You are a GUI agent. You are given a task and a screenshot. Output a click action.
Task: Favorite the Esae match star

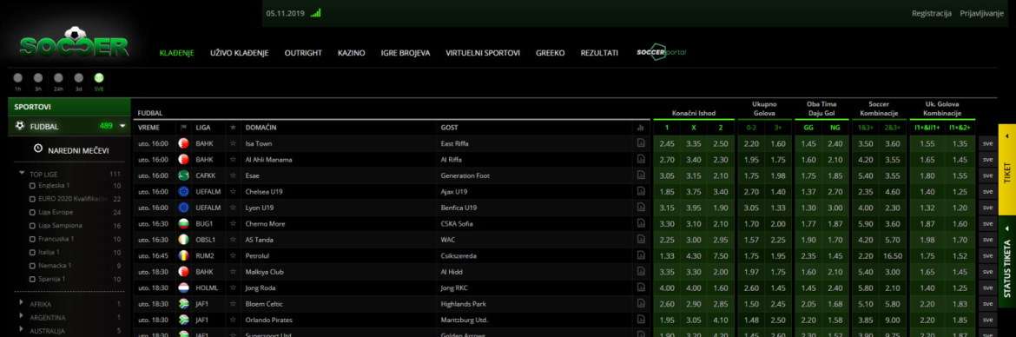pos(233,175)
